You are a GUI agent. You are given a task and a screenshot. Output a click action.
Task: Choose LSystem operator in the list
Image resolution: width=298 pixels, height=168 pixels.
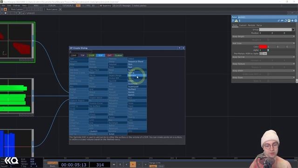click(98, 131)
